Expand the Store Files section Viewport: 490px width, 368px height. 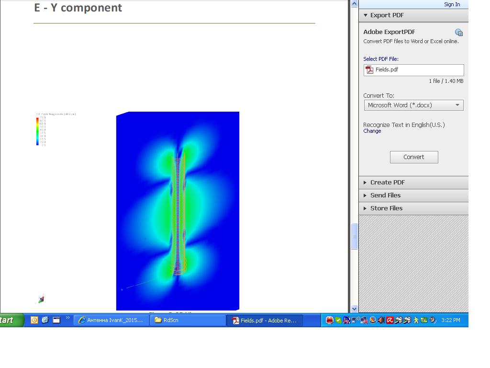[x=413, y=208]
